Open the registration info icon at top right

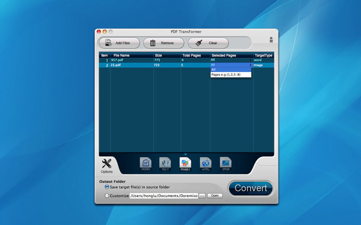[x=271, y=40]
